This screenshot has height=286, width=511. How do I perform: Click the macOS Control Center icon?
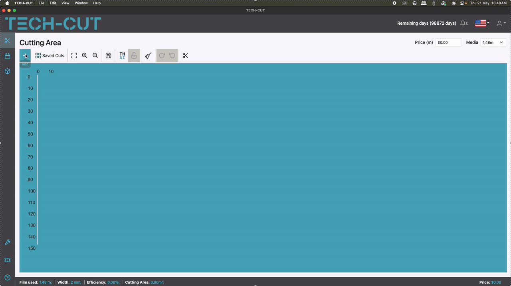coord(463,3)
